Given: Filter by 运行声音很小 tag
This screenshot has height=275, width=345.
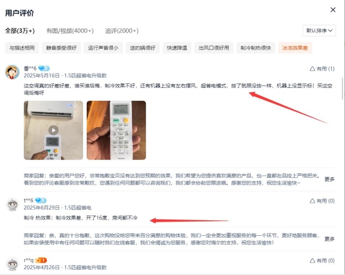Looking at the screenshot, I should [103, 48].
